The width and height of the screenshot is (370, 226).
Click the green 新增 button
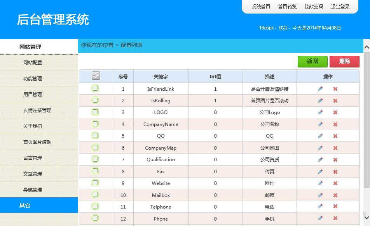(x=312, y=61)
